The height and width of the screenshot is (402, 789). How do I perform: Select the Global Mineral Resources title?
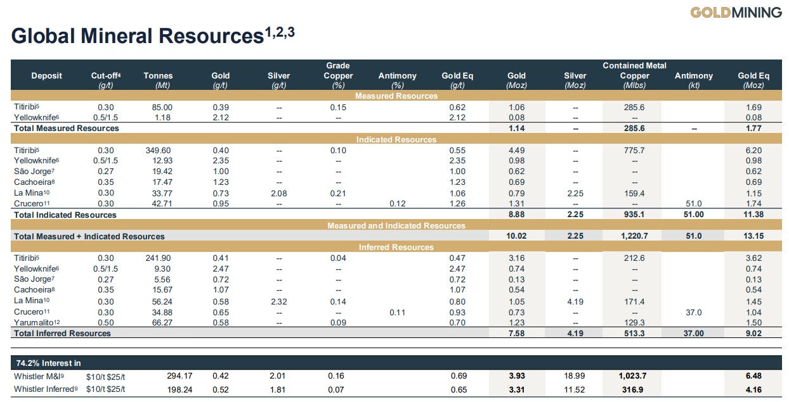(x=153, y=35)
